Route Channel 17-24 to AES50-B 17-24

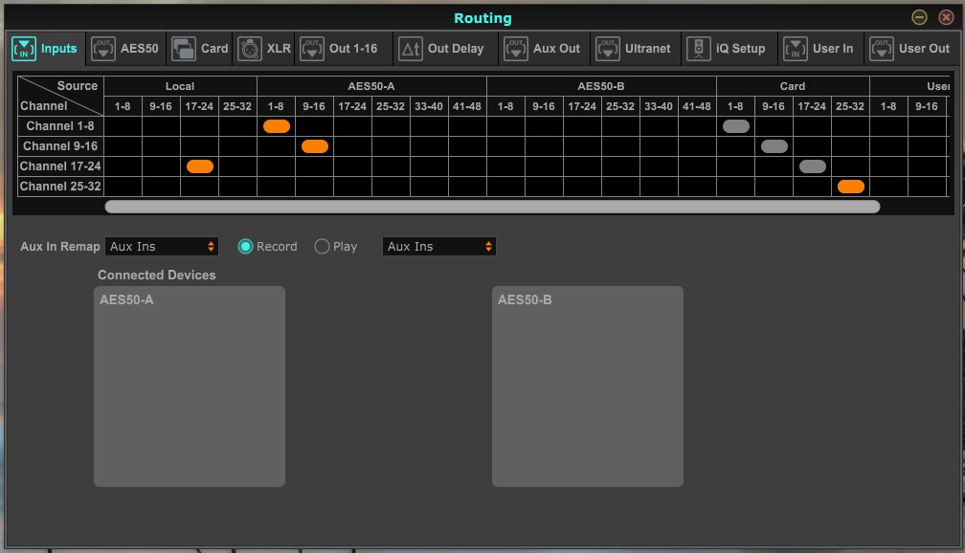(582, 166)
